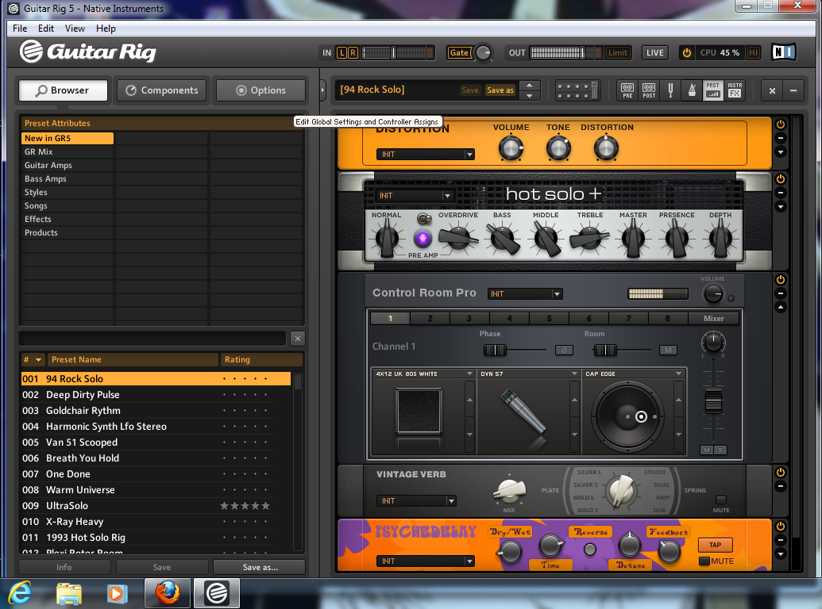This screenshot has width=822, height=609.
Task: Click the LIVE view button
Action: [654, 53]
